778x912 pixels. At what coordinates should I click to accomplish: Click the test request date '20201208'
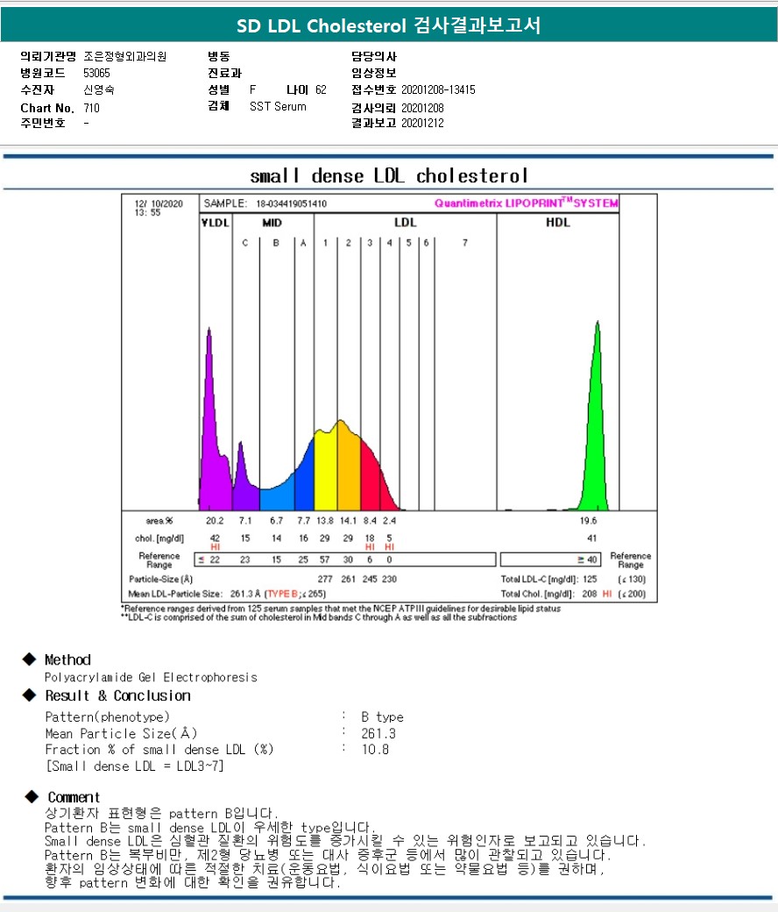(x=422, y=108)
